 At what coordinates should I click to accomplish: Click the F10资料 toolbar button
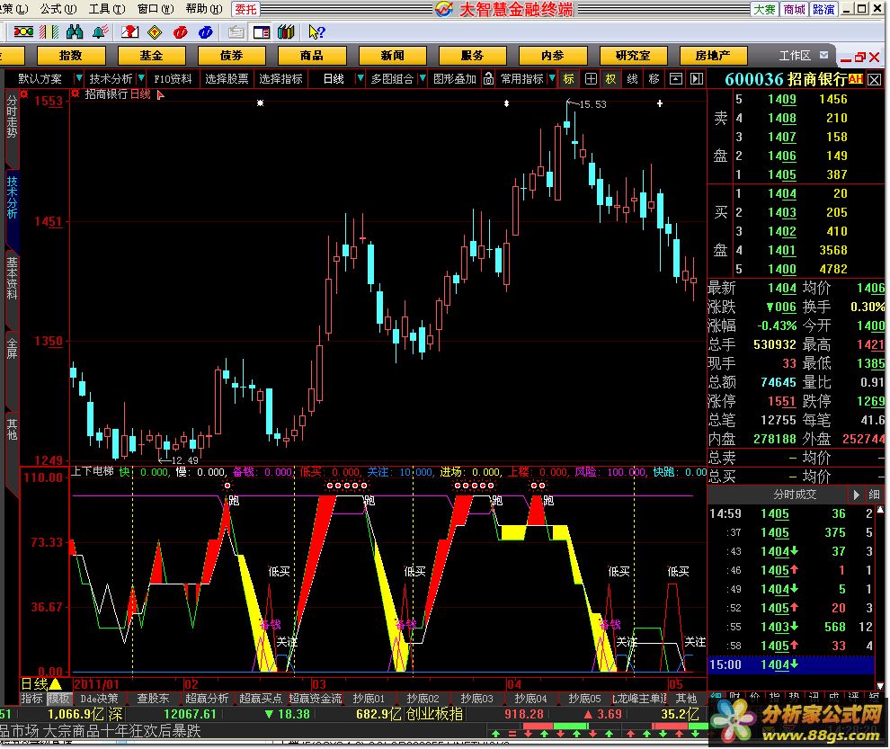[173, 79]
